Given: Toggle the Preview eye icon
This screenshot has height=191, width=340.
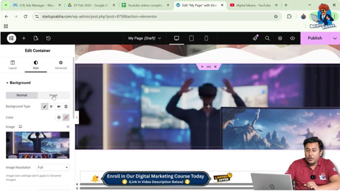Looking at the screenshot, I should [x=292, y=38].
